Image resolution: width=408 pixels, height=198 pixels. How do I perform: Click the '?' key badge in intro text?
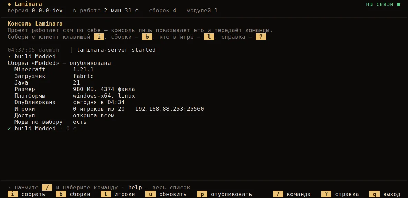[x=261, y=37]
